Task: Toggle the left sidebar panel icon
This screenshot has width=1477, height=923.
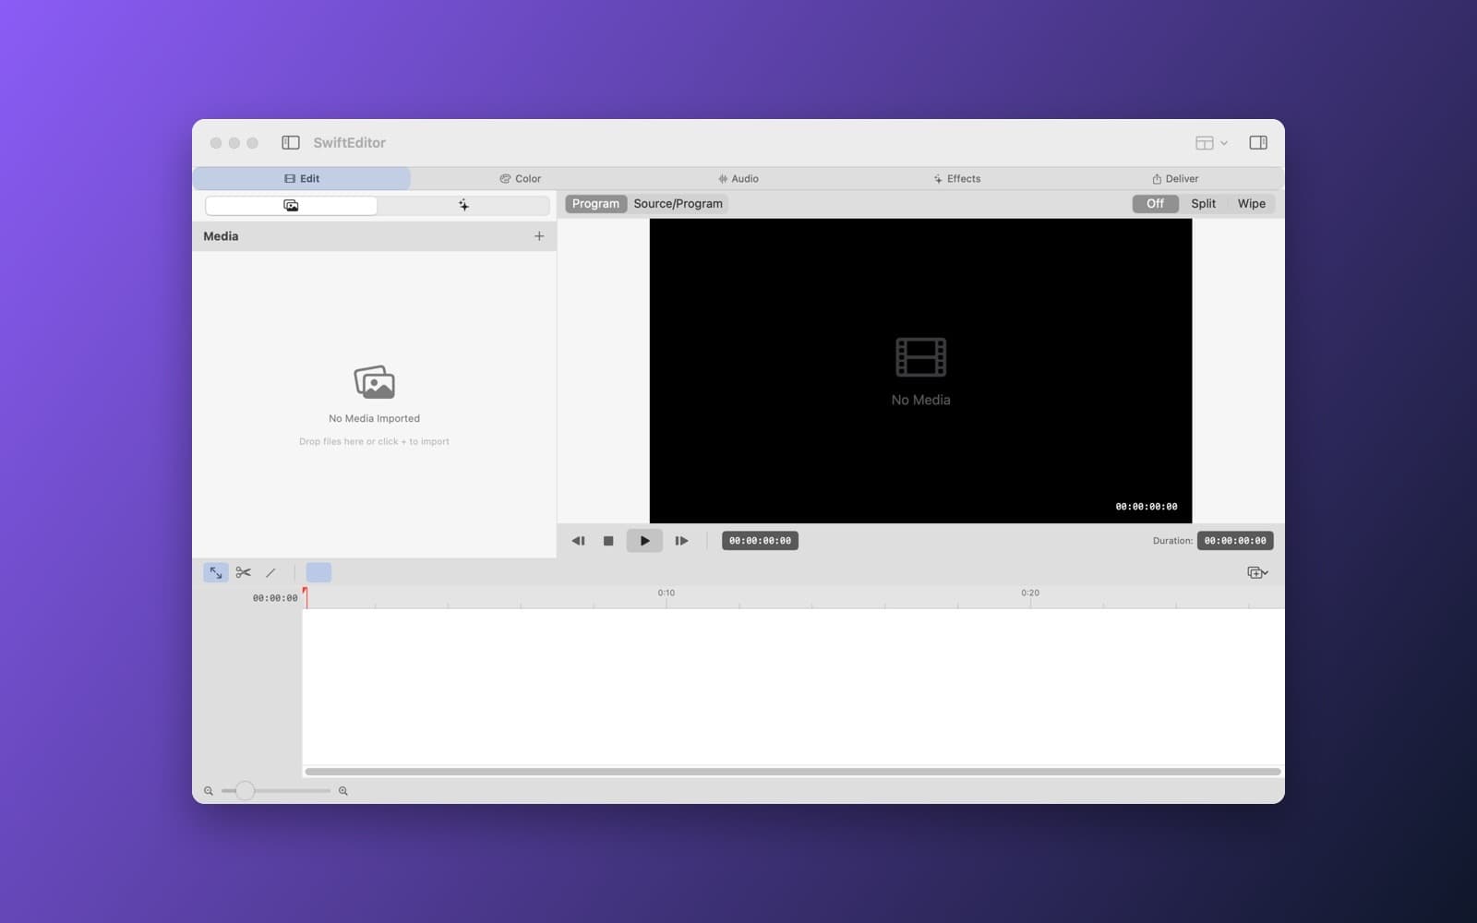Action: (x=291, y=142)
